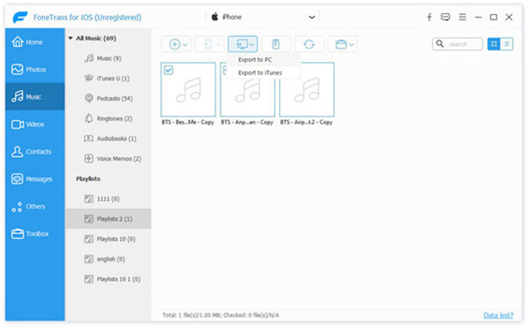Open the Audiobooks (1) category

pyautogui.click(x=108, y=138)
